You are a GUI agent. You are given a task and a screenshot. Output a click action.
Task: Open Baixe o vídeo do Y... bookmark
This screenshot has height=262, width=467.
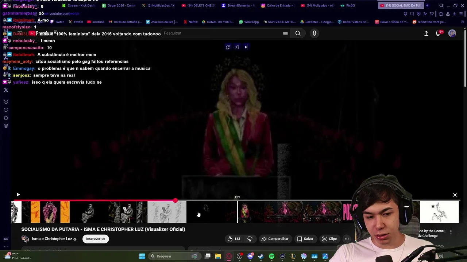tap(392, 22)
